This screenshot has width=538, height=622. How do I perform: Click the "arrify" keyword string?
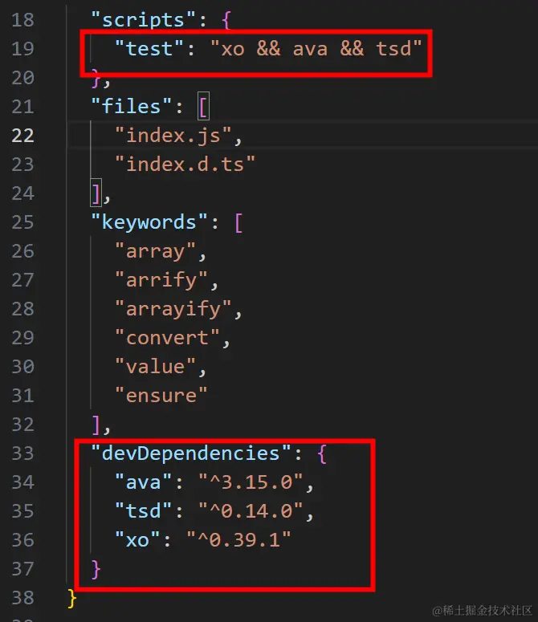tap(161, 280)
